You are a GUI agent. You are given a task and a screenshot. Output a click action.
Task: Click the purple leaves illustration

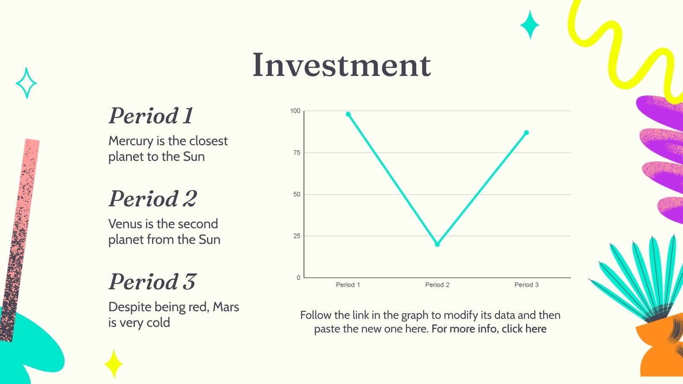pyautogui.click(x=662, y=158)
